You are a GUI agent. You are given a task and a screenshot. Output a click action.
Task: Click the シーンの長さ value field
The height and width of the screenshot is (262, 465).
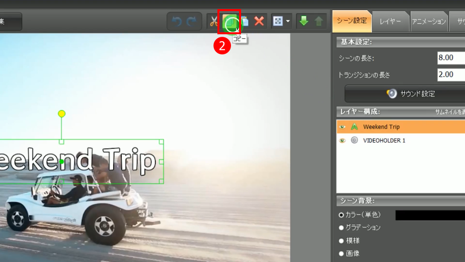point(450,58)
